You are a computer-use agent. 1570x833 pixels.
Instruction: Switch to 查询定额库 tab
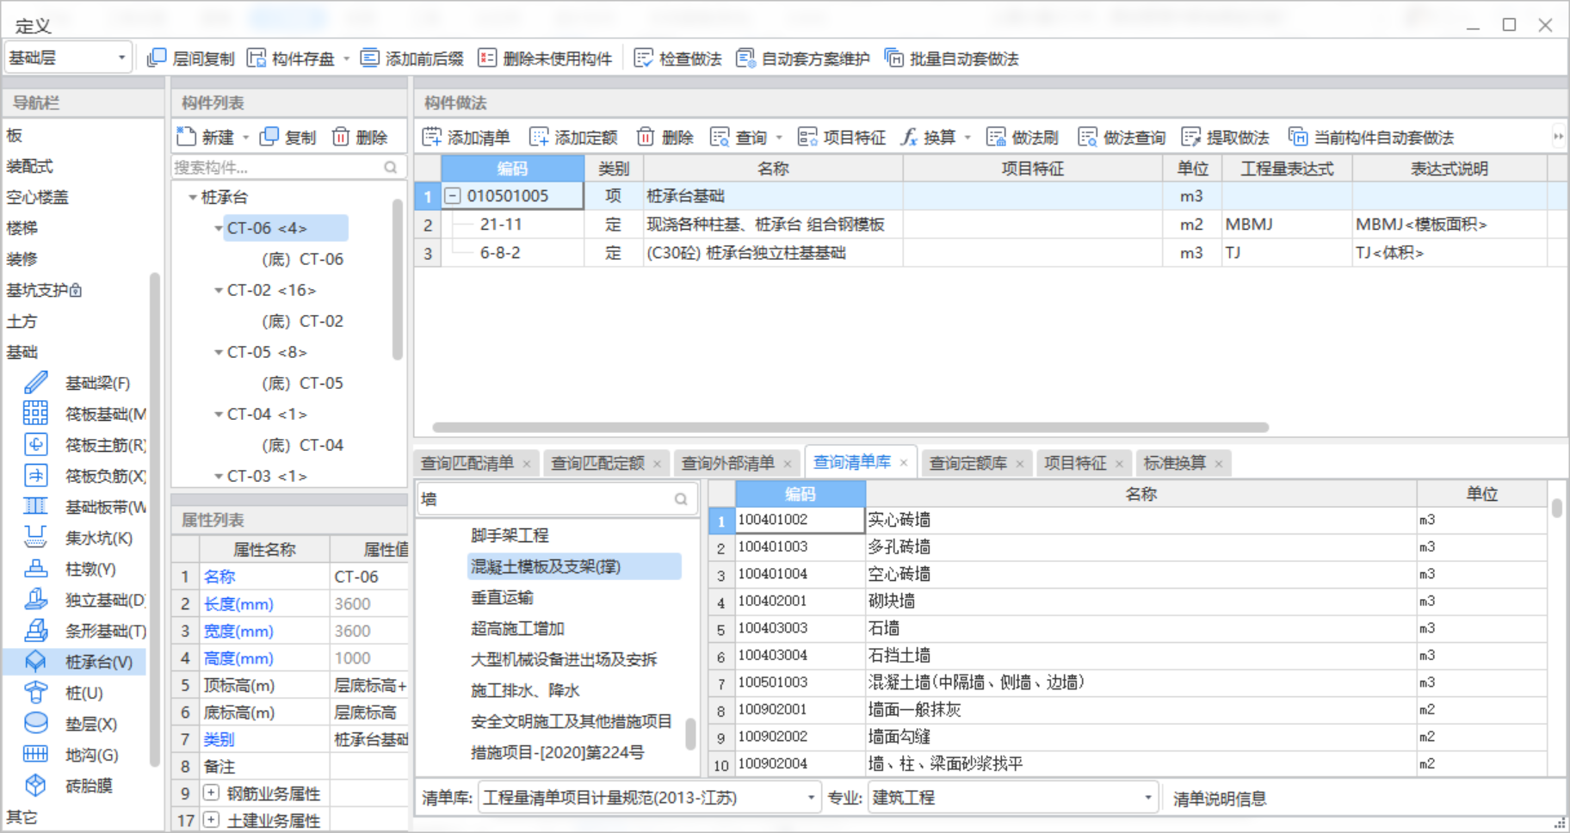(968, 463)
